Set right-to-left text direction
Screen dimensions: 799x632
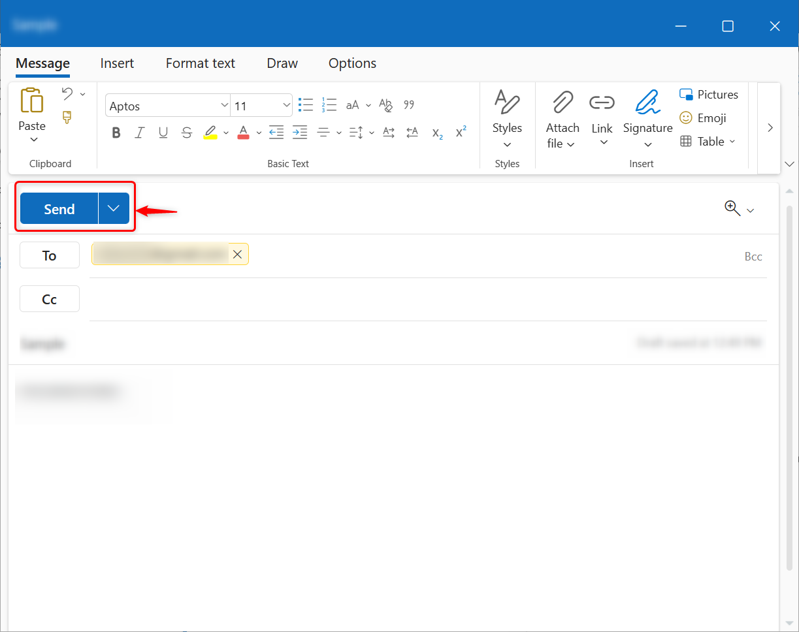412,132
